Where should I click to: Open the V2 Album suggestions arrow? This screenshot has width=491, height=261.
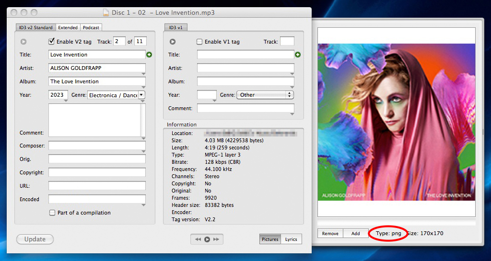click(x=143, y=88)
